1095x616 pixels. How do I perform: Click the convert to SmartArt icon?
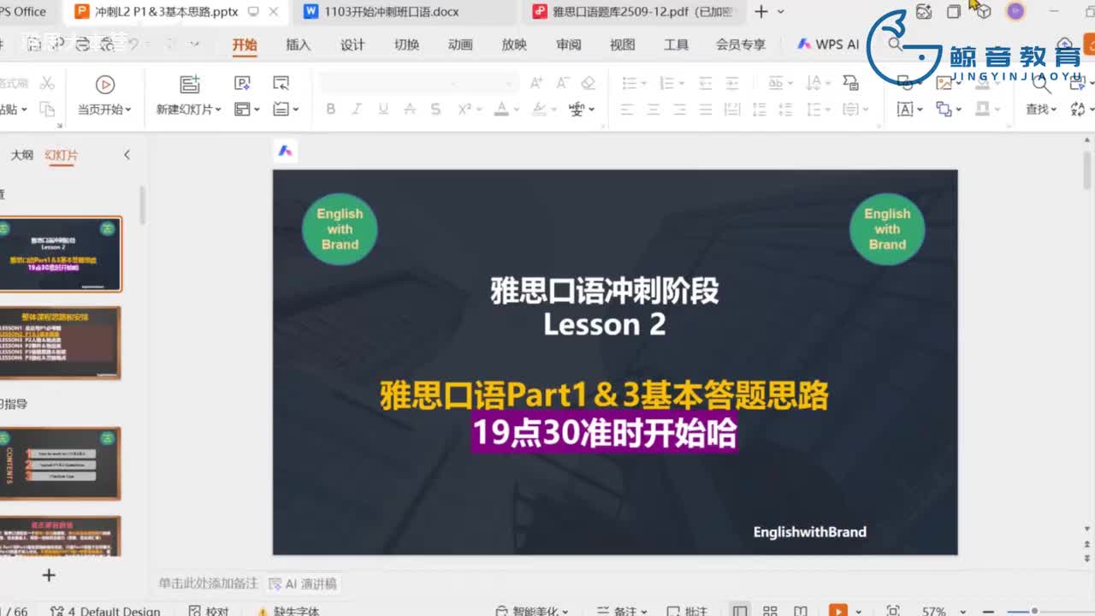click(850, 83)
